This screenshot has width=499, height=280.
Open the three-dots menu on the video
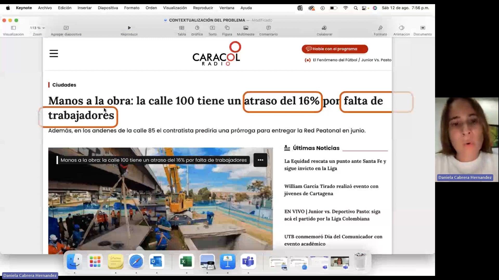point(260,160)
